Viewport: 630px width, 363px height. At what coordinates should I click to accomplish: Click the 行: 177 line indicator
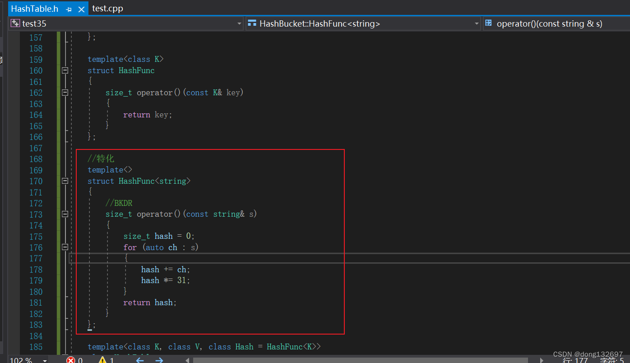575,360
